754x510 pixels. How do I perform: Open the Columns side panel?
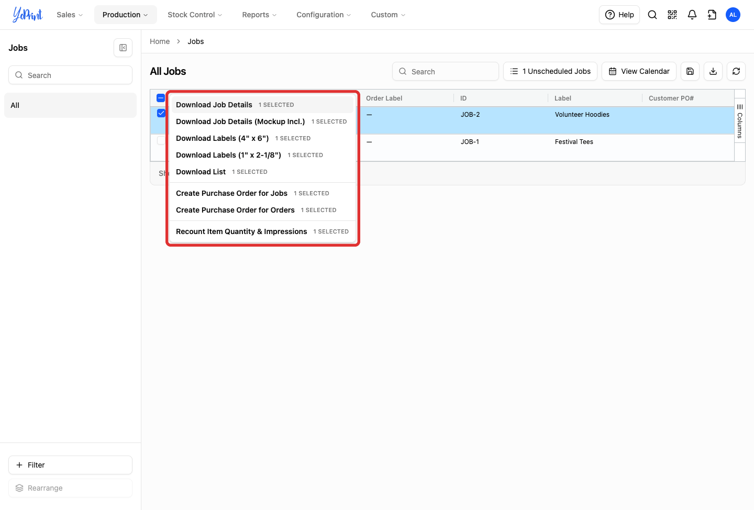[740, 121]
